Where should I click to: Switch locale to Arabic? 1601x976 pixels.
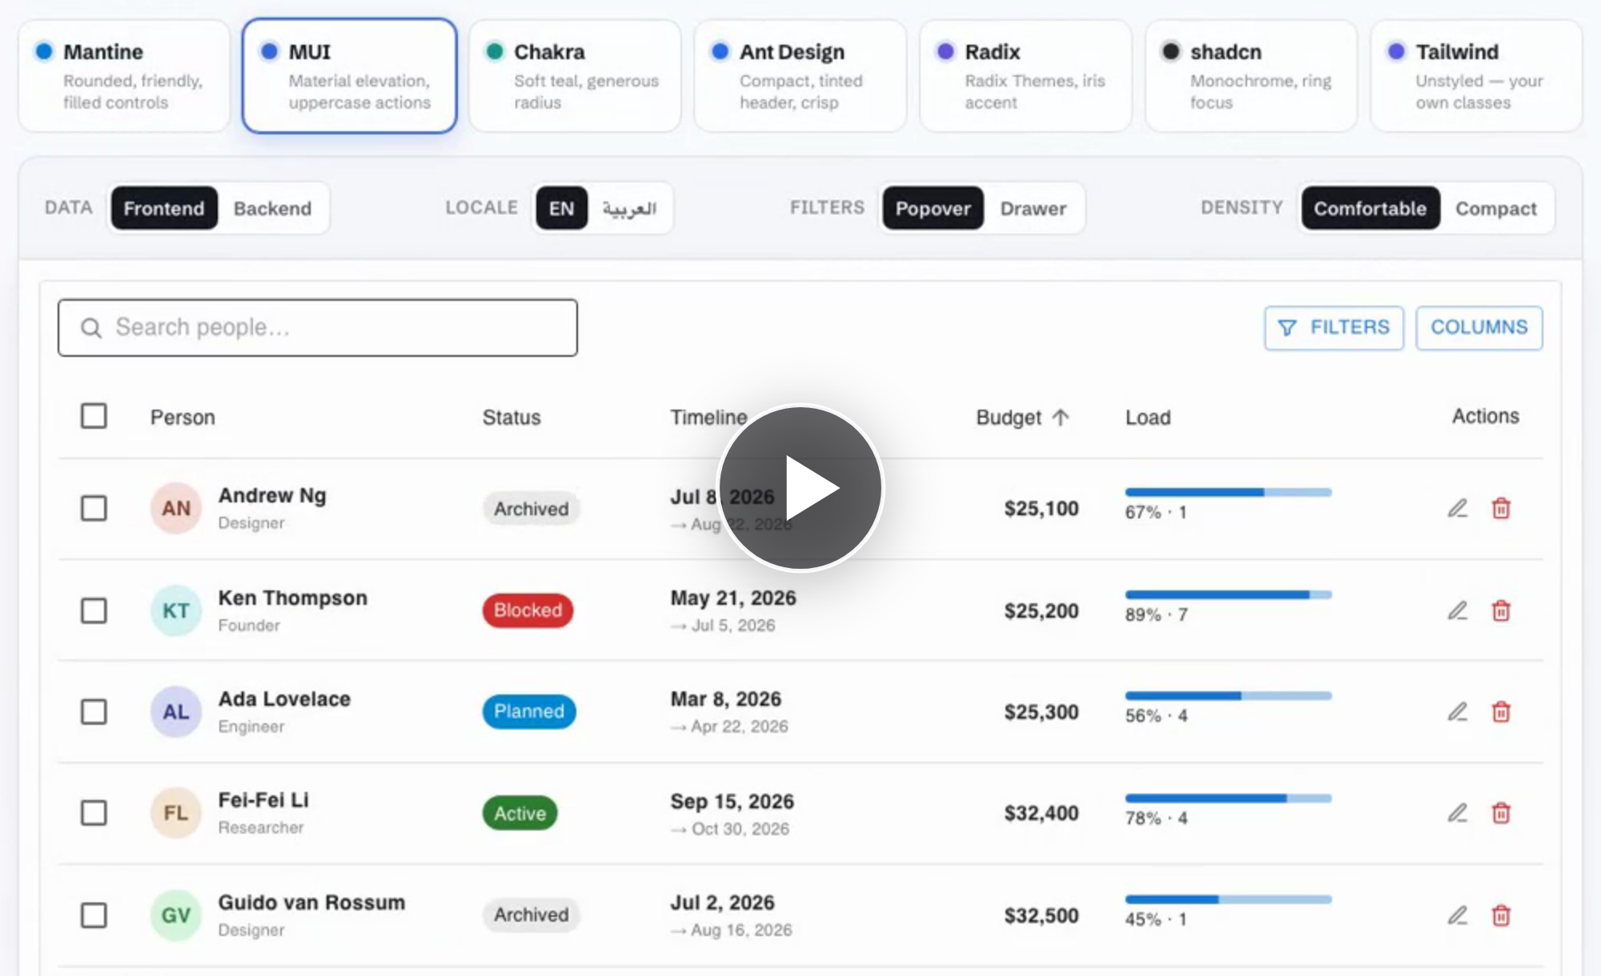[629, 208]
